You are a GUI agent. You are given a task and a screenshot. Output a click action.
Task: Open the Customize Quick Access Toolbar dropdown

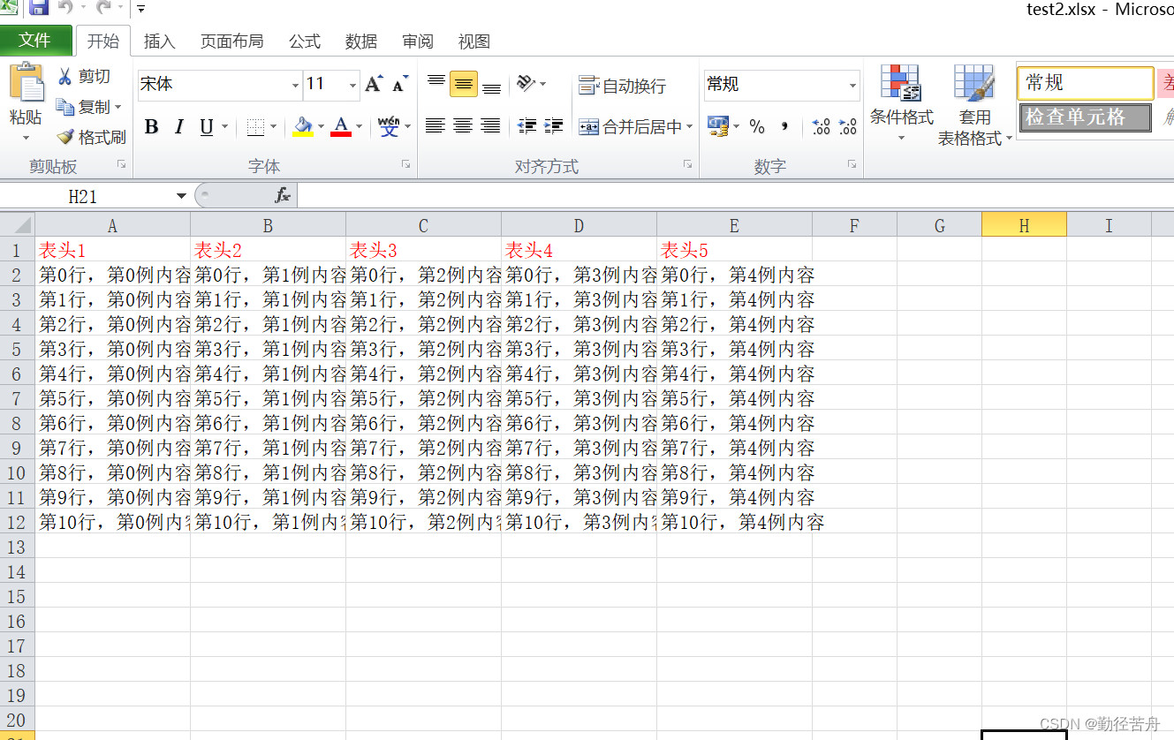point(141,9)
